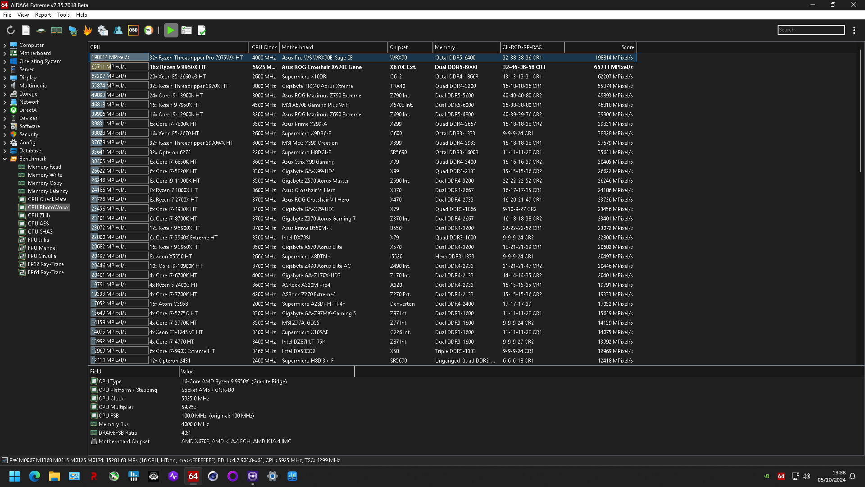Open the Report page icon

(x=26, y=30)
